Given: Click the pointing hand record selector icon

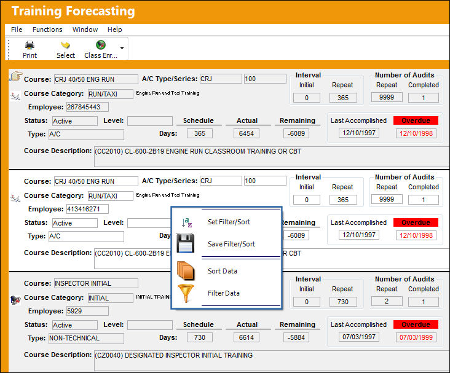Looking at the screenshot, I should 16,76.
